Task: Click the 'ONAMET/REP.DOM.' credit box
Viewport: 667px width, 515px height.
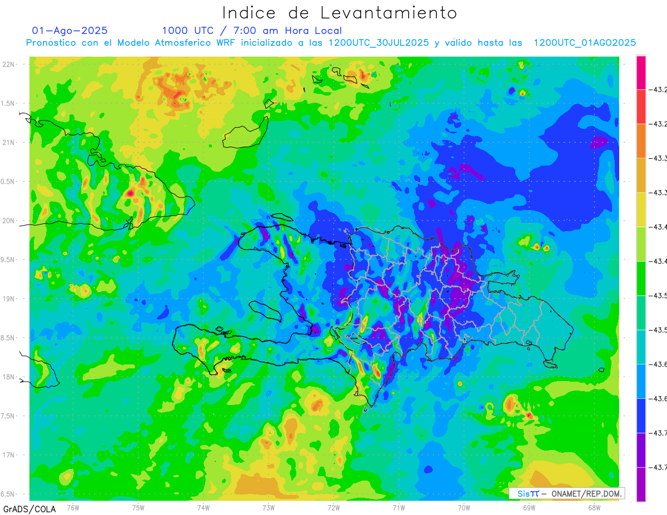Action: (x=566, y=493)
